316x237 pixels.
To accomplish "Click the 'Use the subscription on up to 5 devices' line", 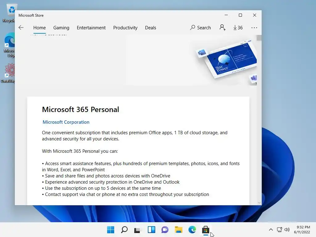I will click(x=102, y=188).
